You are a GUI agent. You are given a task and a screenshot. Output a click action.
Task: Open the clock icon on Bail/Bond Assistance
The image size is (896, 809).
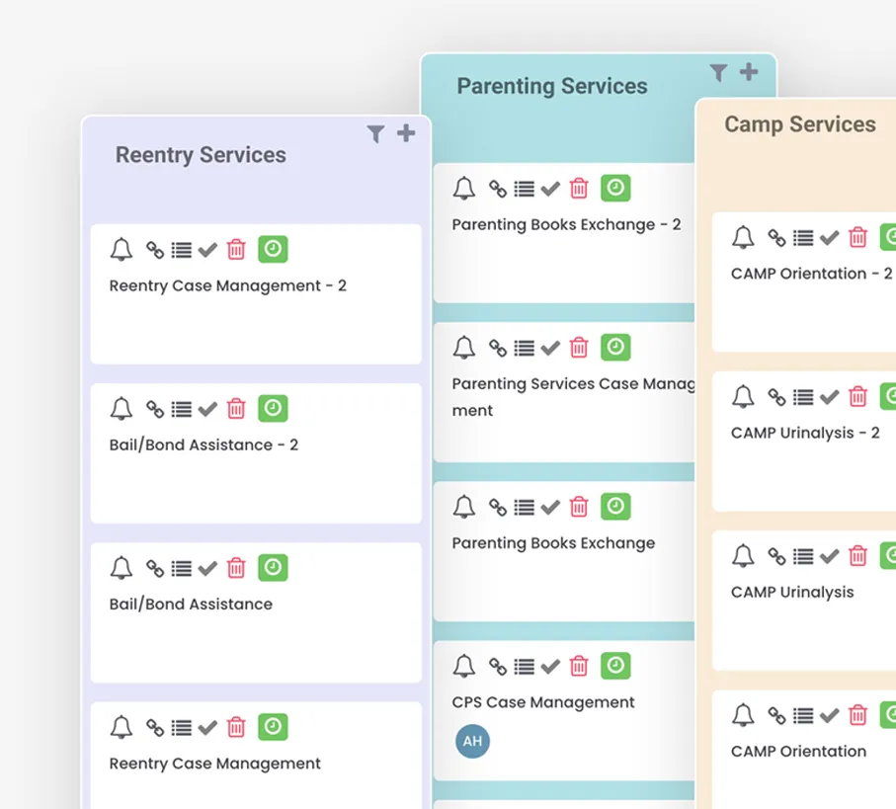pyautogui.click(x=273, y=567)
